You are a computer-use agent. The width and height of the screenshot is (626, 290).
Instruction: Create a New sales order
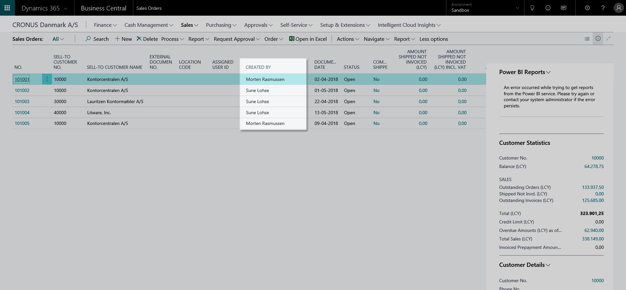coord(124,39)
